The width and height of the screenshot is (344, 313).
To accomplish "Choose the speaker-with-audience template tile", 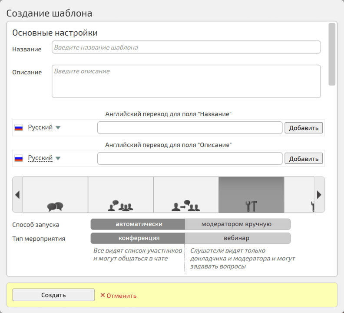I will tap(121, 195).
